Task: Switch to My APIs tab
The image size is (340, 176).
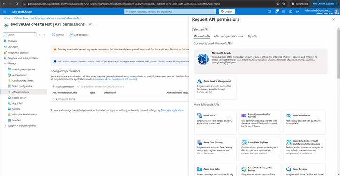Action: click(x=252, y=36)
